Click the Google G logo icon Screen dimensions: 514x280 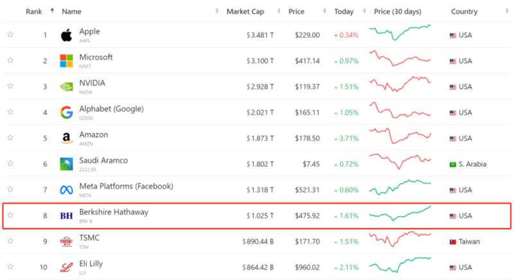click(x=67, y=112)
